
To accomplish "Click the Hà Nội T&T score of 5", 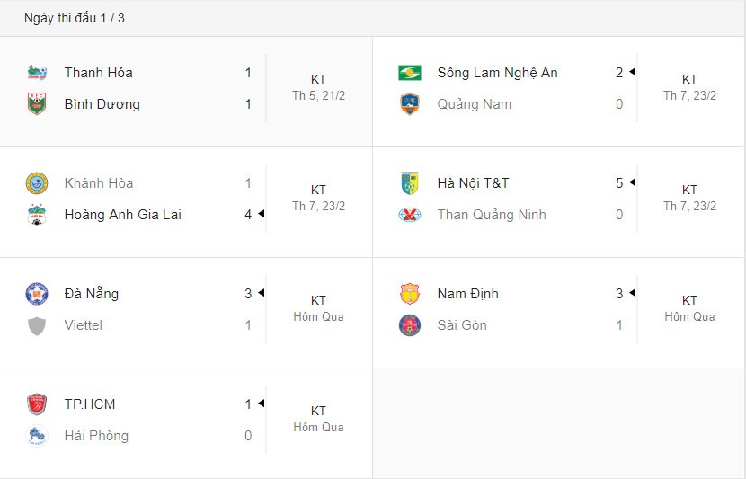I will tap(619, 183).
